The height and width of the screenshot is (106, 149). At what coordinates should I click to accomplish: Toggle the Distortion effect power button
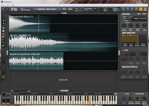pos(122,70)
